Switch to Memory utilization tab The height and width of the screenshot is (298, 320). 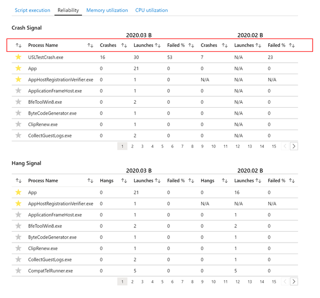(x=107, y=10)
